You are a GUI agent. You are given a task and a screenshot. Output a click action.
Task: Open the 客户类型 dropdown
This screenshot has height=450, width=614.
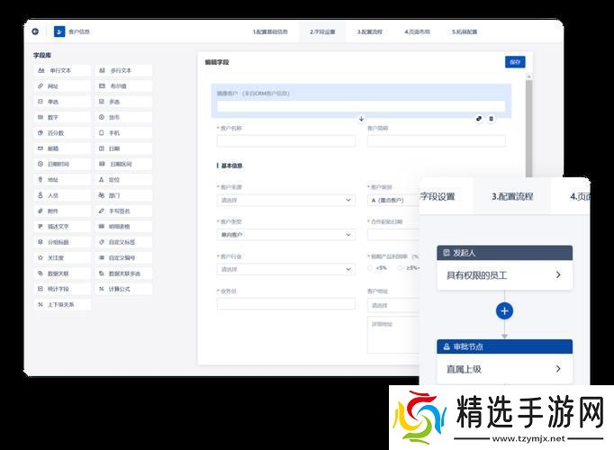click(x=285, y=235)
